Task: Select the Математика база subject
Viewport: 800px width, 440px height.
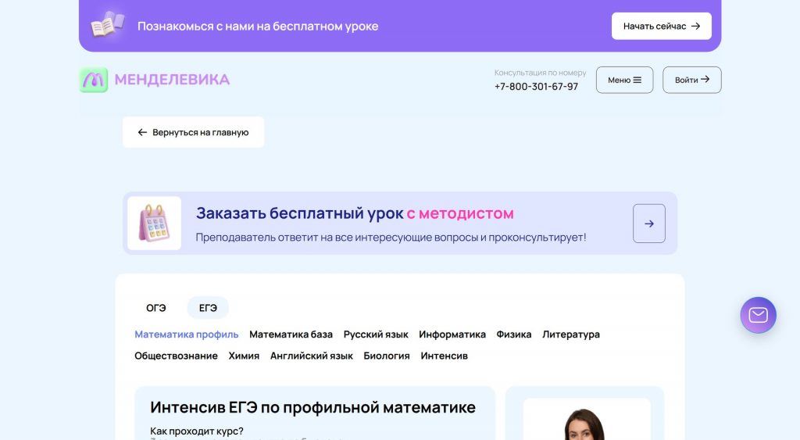Action: click(291, 334)
